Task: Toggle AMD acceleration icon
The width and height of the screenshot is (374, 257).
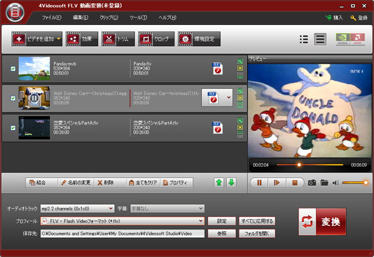Action: click(x=357, y=39)
